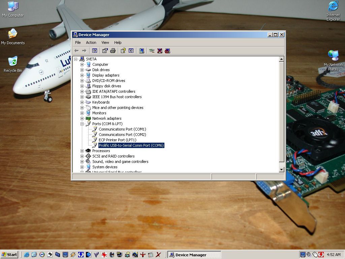
Task: Click the Help question-mark toolbar icon
Action: tap(123, 51)
